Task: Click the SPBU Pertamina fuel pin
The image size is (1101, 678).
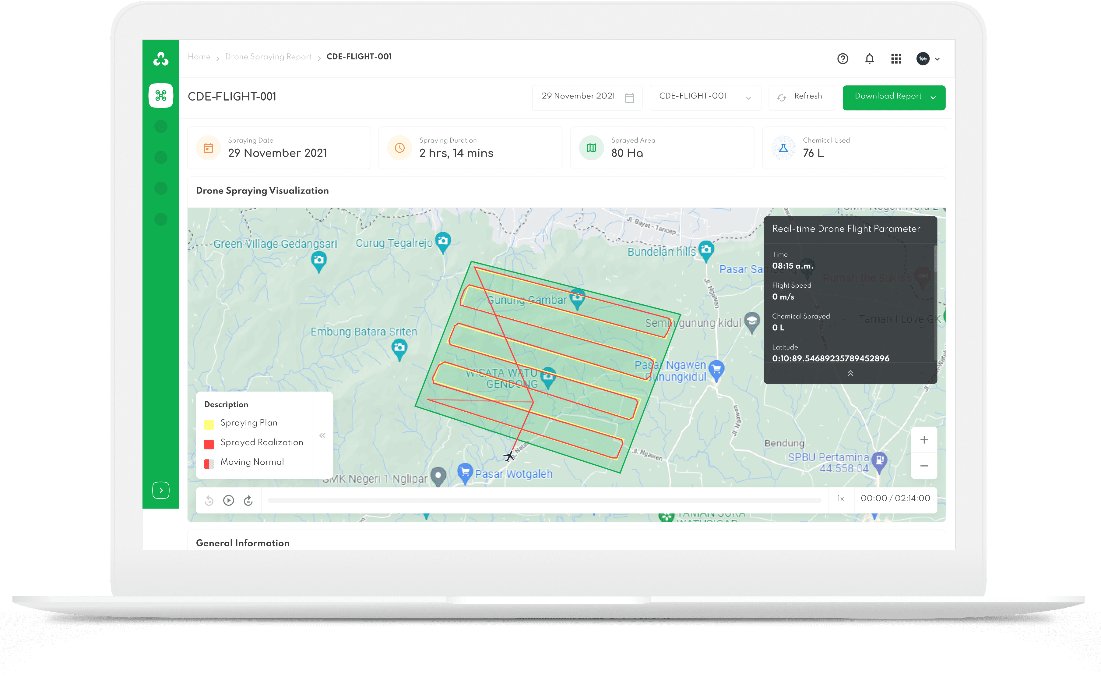Action: click(879, 463)
